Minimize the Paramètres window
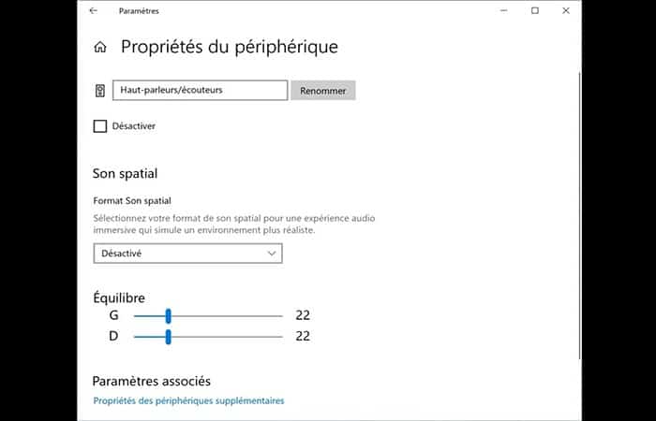 pyautogui.click(x=505, y=11)
